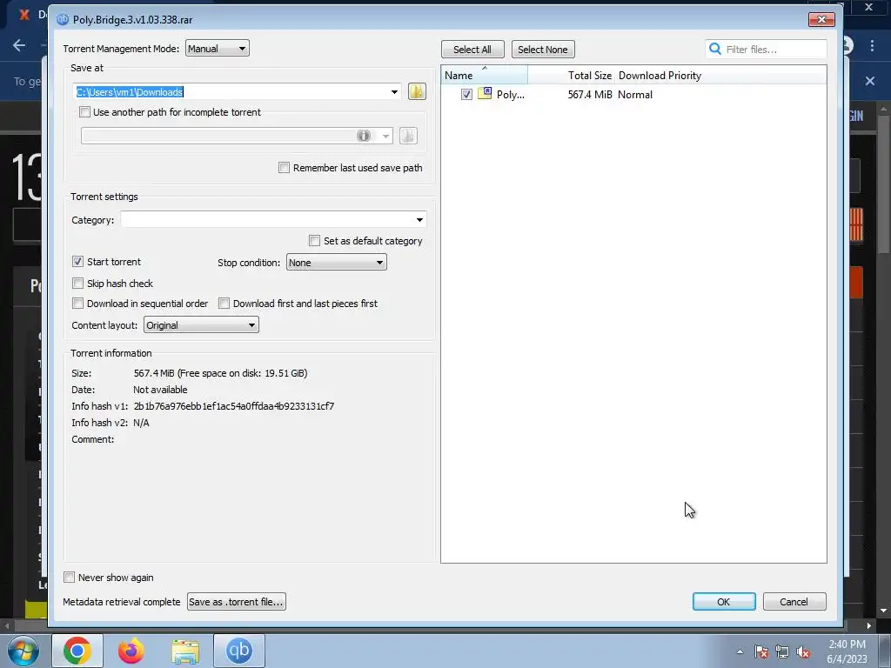Viewport: 891px width, 668px height.
Task: Enable Remember last used save path
Action: coord(284,168)
